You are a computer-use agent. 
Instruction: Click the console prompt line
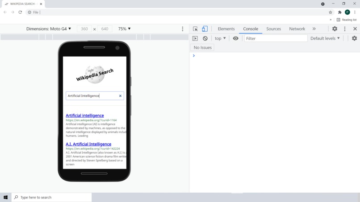click(274, 56)
